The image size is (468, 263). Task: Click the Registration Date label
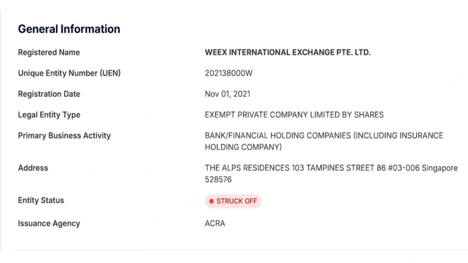click(x=49, y=94)
